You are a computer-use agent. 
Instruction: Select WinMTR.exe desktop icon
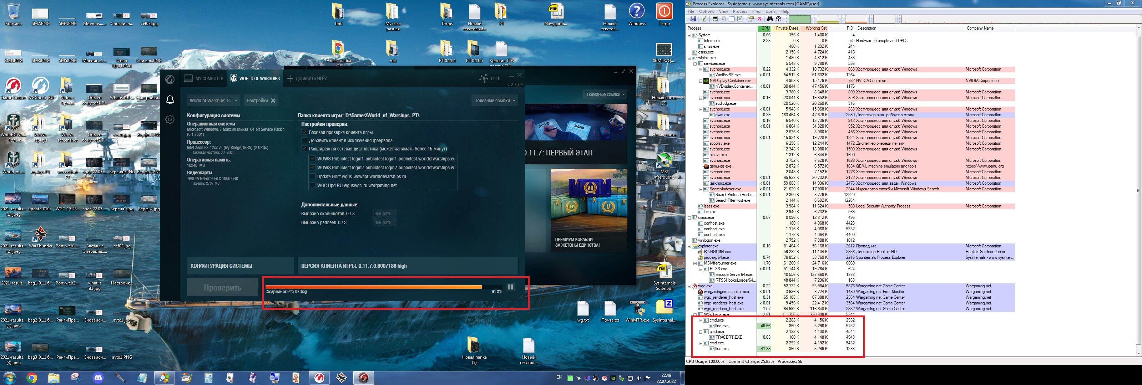click(x=637, y=312)
